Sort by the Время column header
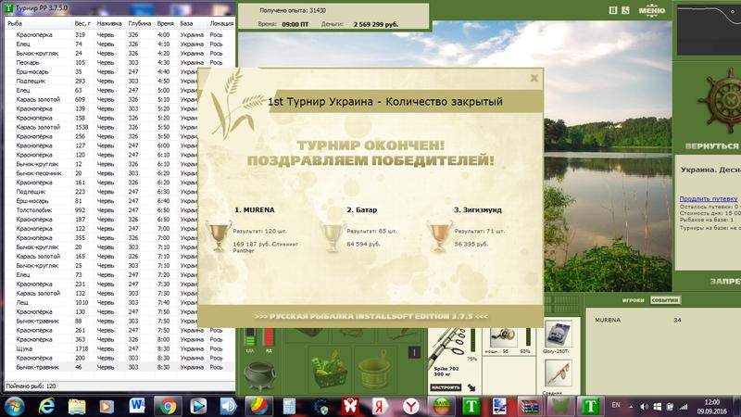741x417 pixels. click(166, 23)
